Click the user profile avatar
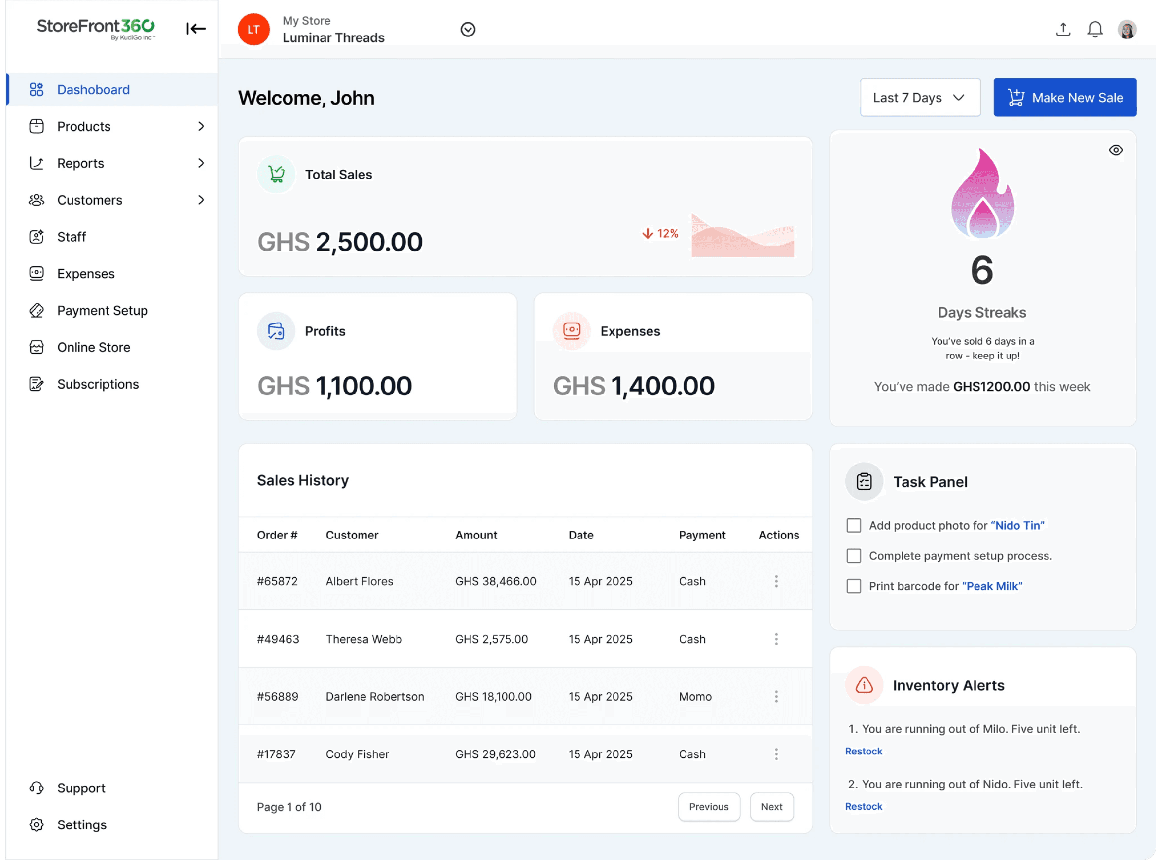1156x860 pixels. pyautogui.click(x=1127, y=29)
